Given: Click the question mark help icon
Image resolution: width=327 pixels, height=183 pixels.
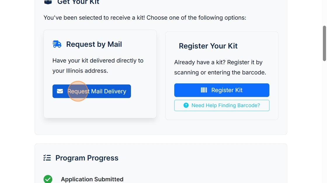Looking at the screenshot, I should coord(186,106).
